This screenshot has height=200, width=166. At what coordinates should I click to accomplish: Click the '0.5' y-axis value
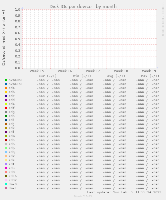tap(18, 39)
